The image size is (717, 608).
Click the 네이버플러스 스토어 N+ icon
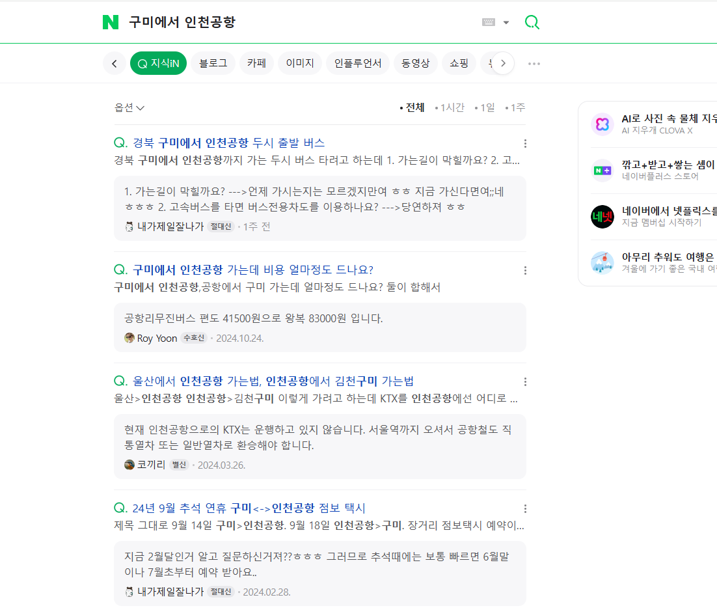602,171
